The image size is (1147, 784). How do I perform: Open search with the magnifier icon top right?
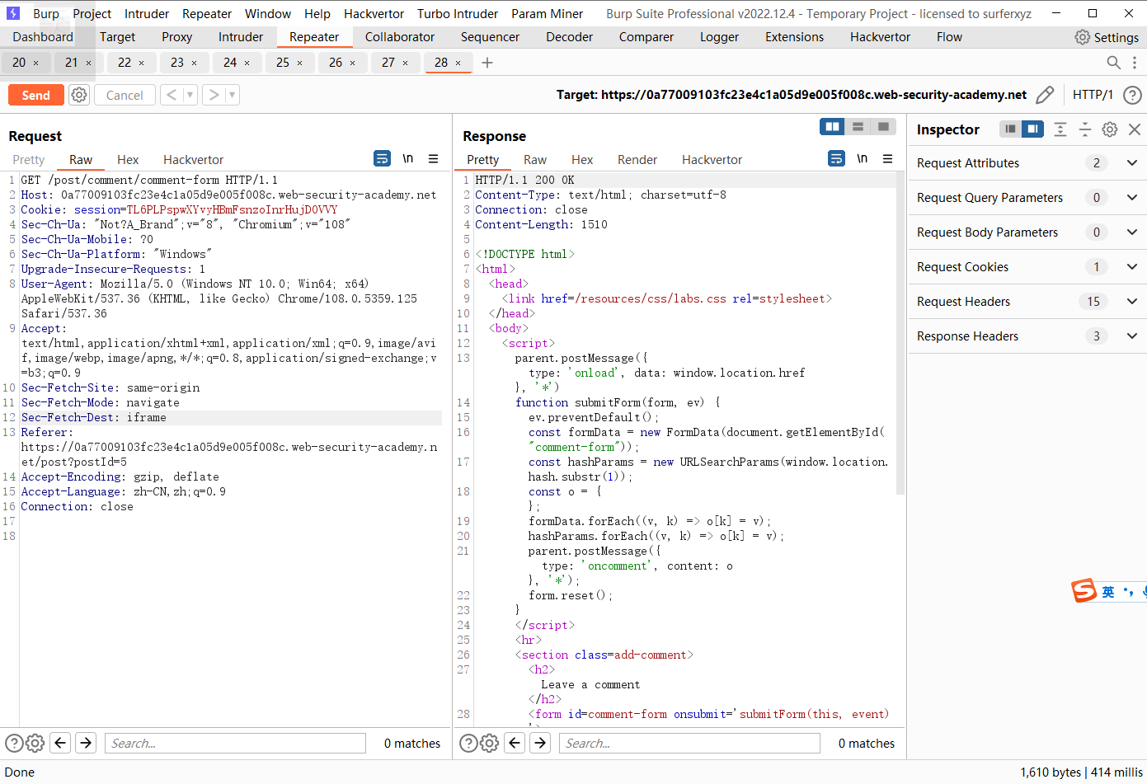(x=1113, y=62)
